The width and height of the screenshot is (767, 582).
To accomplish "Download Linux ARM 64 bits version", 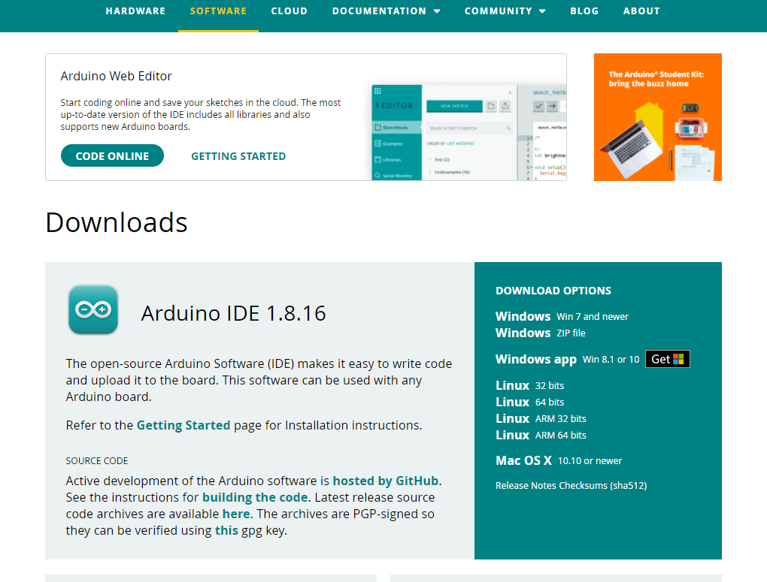I will [541, 436].
